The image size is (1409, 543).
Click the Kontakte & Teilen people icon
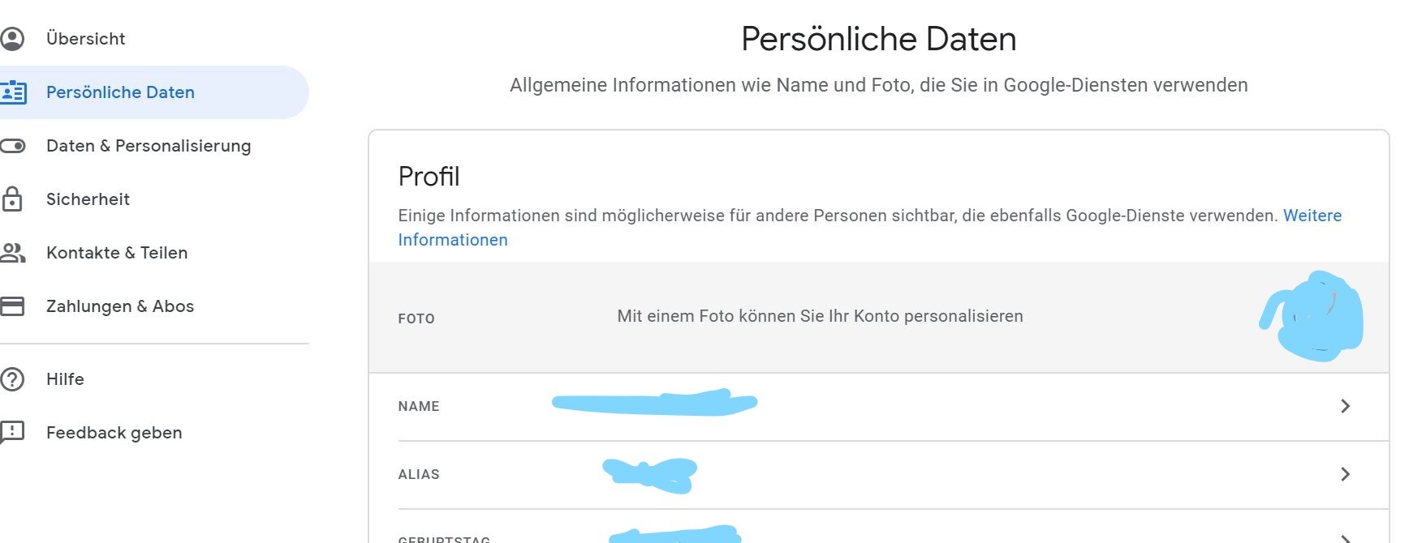[13, 253]
